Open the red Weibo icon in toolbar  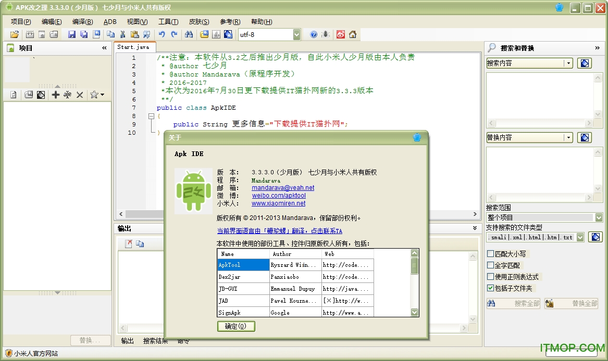(340, 34)
